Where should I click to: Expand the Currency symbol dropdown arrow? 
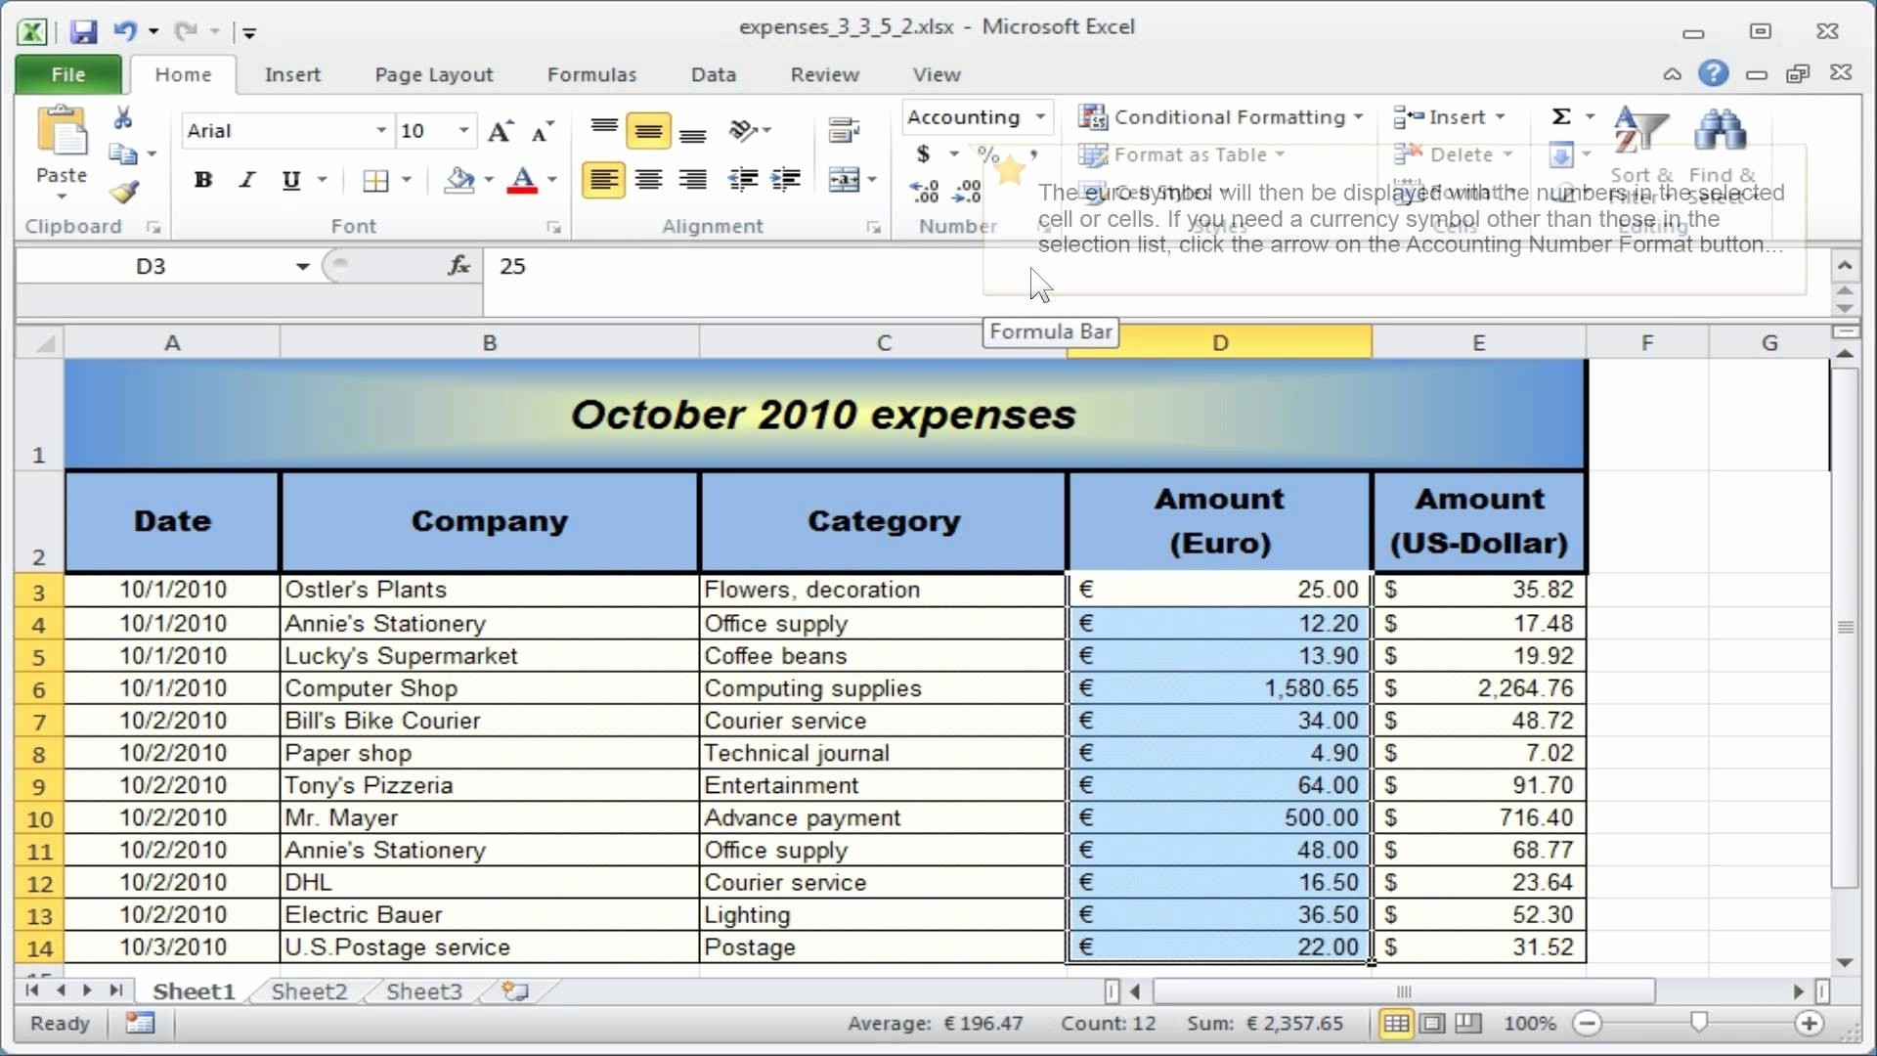pyautogui.click(x=951, y=154)
